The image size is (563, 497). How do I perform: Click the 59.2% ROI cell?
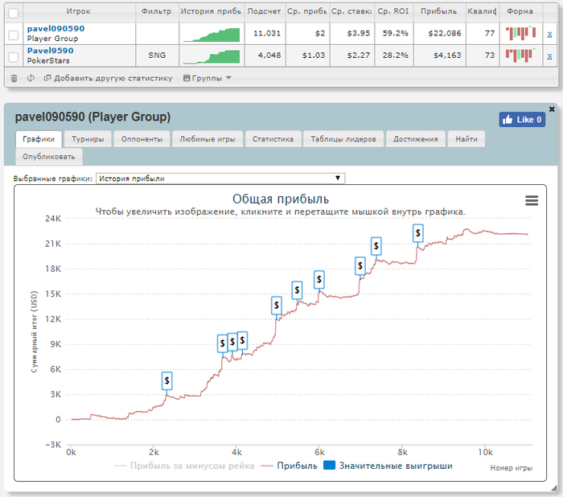(394, 34)
